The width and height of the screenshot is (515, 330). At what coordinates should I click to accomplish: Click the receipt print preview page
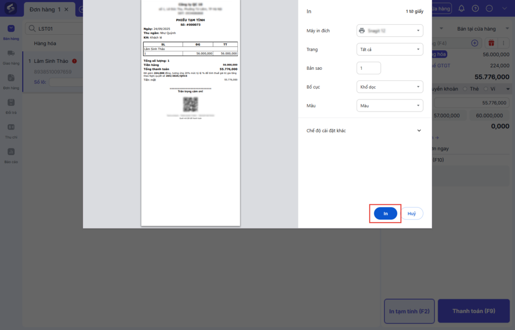[191, 113]
